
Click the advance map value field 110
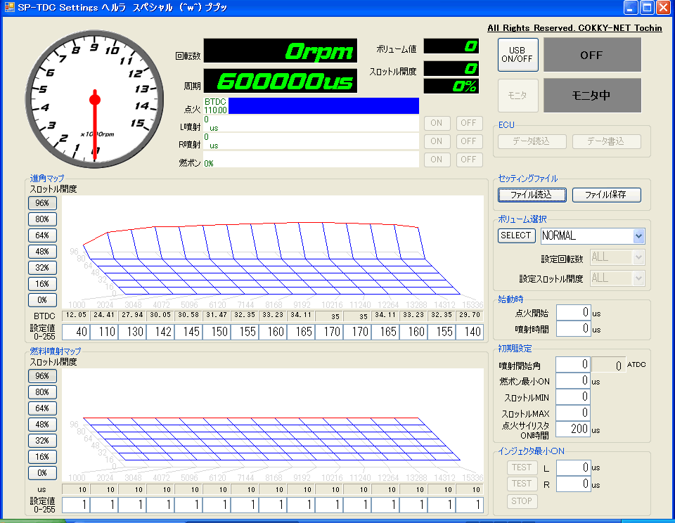(104, 332)
